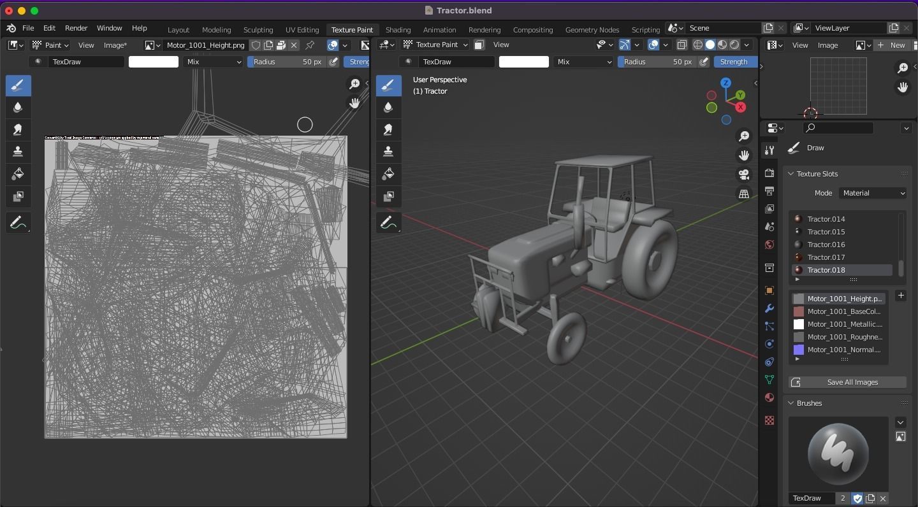The height and width of the screenshot is (507, 918).
Task: Open the Render properties tab
Action: pyautogui.click(x=769, y=173)
